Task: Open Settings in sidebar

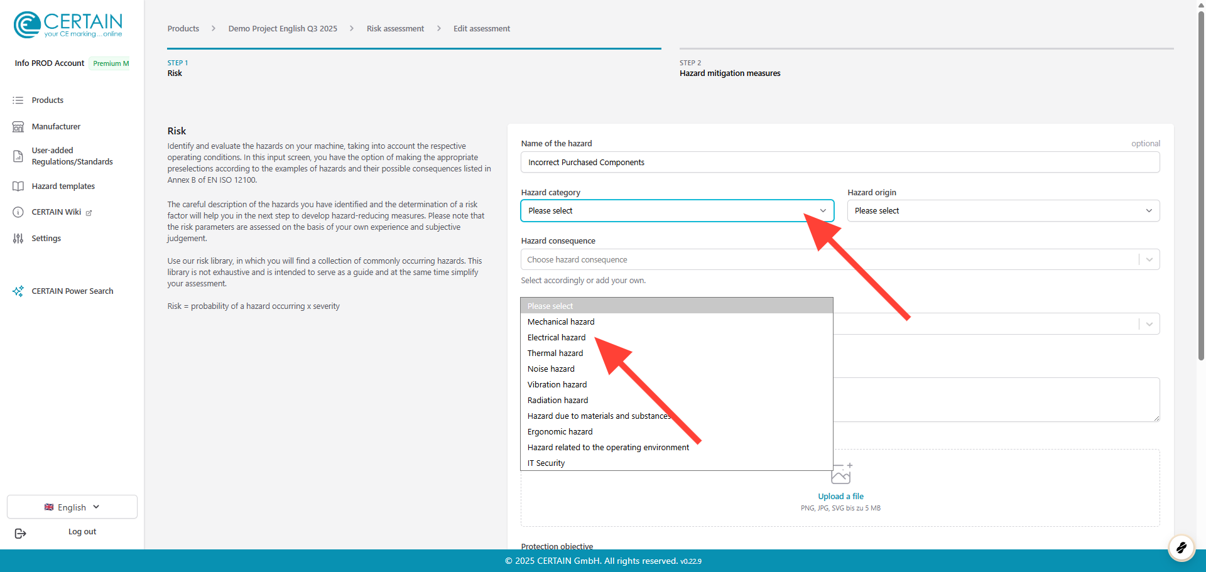Action: [46, 239]
